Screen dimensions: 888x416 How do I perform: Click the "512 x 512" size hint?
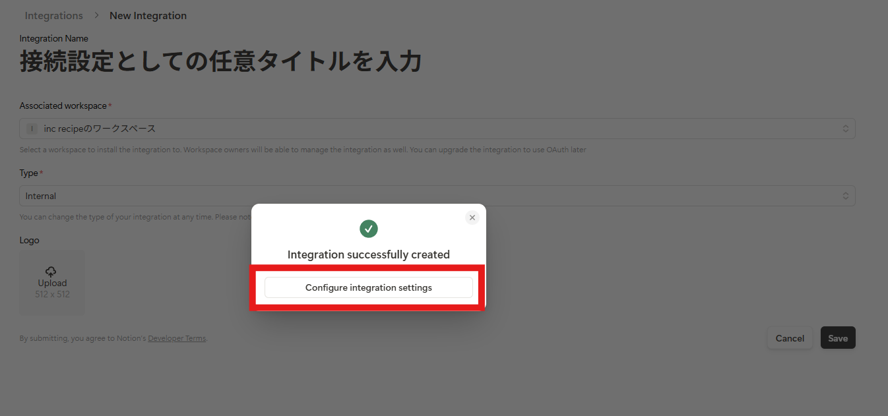[52, 294]
